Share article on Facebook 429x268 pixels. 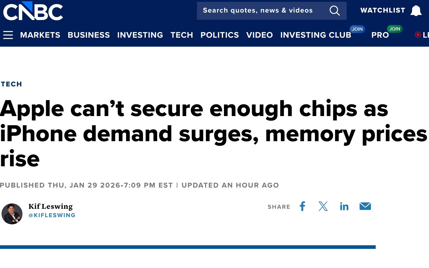303,206
